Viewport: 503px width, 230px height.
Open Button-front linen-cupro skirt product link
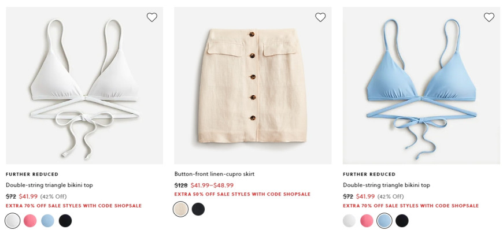click(x=214, y=174)
